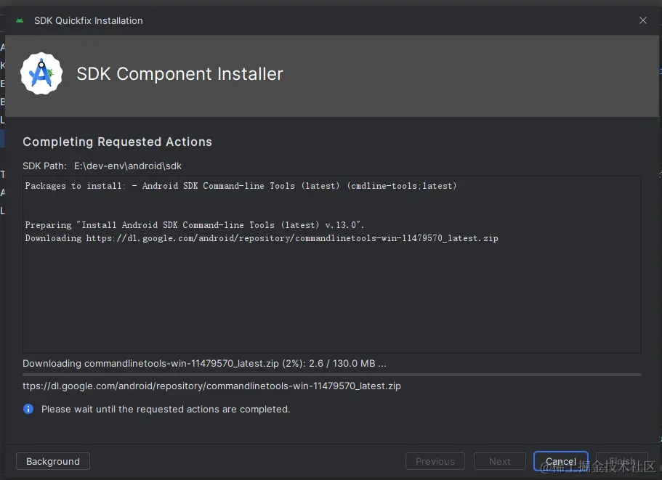The height and width of the screenshot is (480, 662).
Task: Click the SDK Component Installer toolbox logo
Action: pos(41,73)
